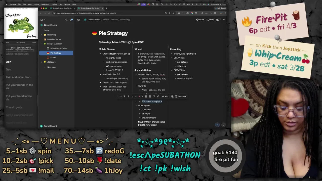Open the Donation Tracker page
Image resolution: width=322 pixels, height=181 pixels.
[54, 39]
